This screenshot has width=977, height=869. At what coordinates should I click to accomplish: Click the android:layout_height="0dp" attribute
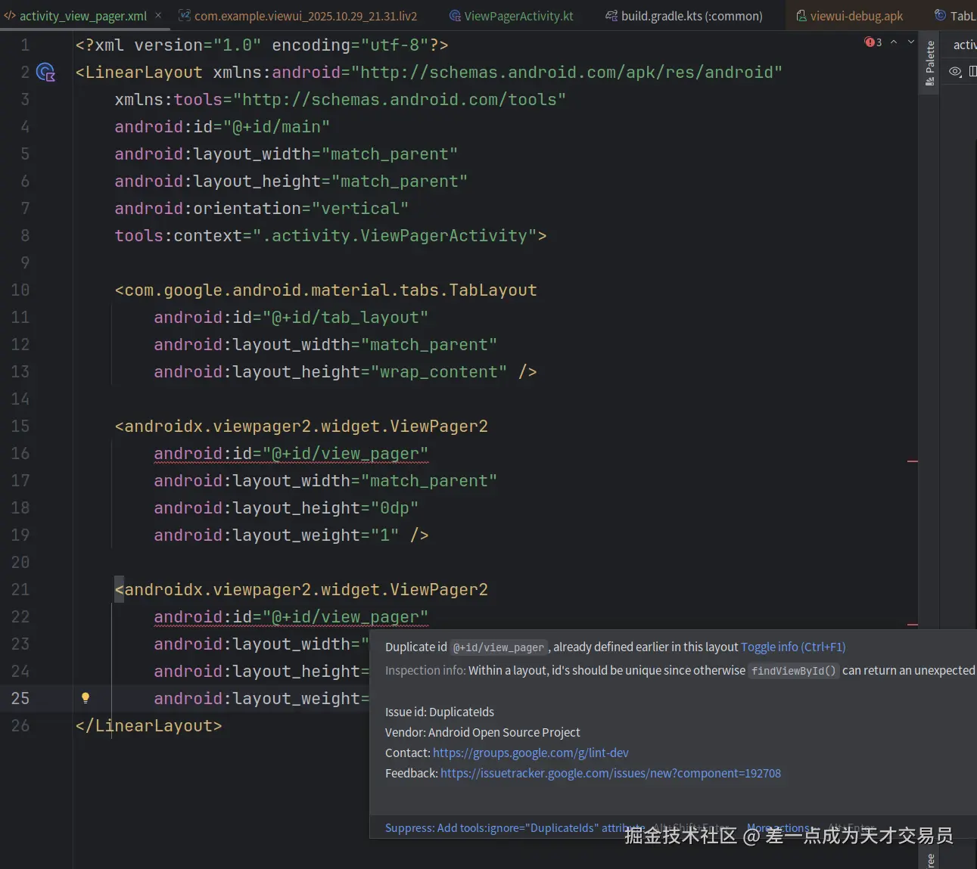[x=286, y=508]
